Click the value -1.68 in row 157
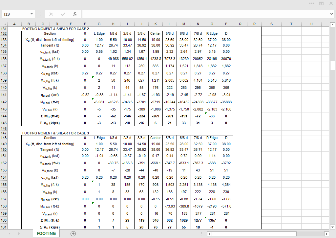336x238 pixels. [x=226, y=199]
